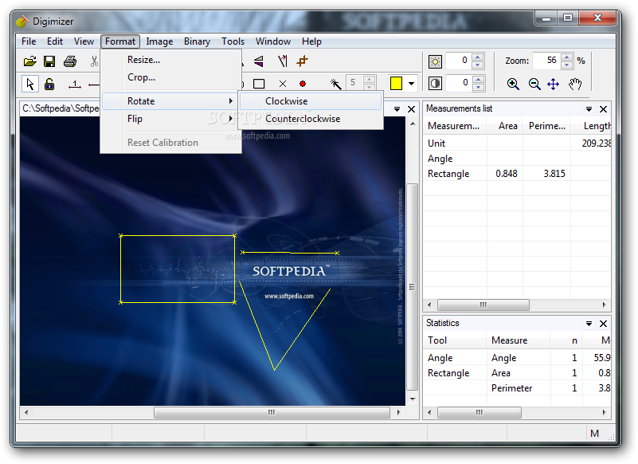Select the rotate image toolbar icon
638x464 pixels.
click(283, 61)
